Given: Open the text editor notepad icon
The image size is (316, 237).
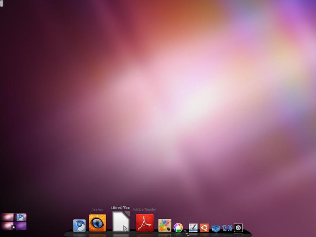Looking at the screenshot, I should 193,228.
